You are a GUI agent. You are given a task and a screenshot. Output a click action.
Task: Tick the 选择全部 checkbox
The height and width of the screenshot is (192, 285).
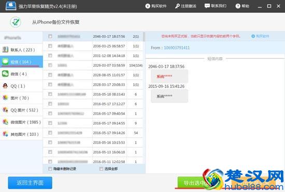click(x=101, y=169)
